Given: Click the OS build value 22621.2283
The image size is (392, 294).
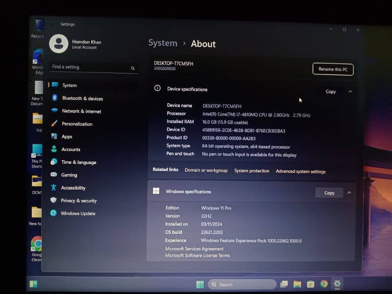Looking at the screenshot, I should pyautogui.click(x=212, y=232).
